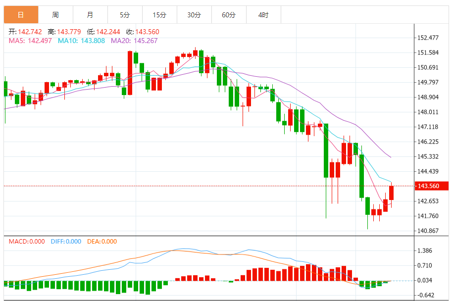Screen dimensions: 453x301
Task: Click the 146.225 price axis label
Action: (x=428, y=142)
